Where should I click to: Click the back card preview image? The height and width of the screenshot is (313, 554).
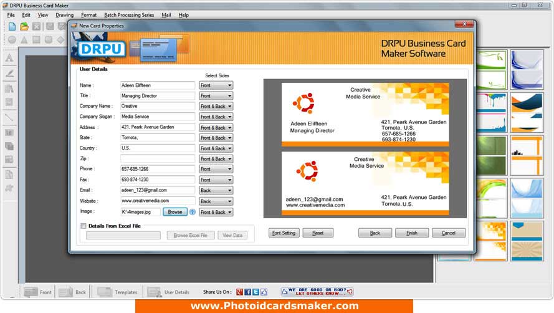pyautogui.click(x=365, y=183)
